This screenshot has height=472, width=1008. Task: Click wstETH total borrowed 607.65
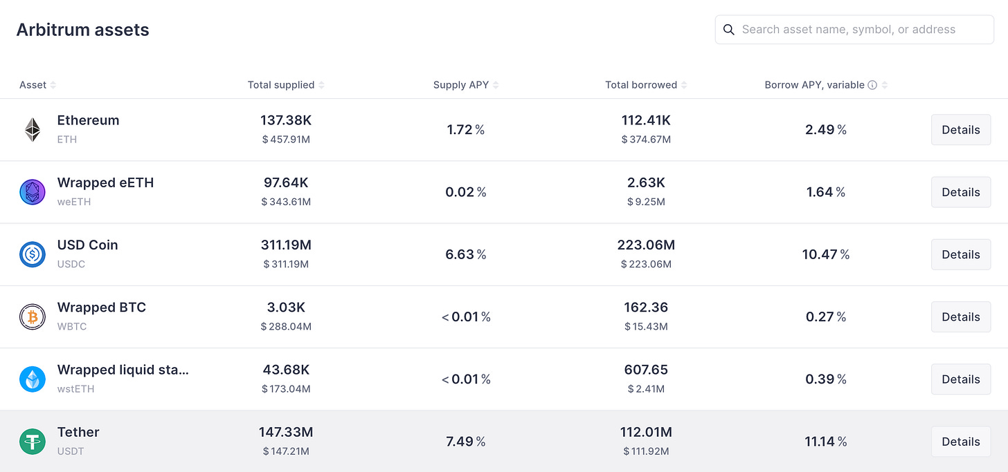point(646,370)
